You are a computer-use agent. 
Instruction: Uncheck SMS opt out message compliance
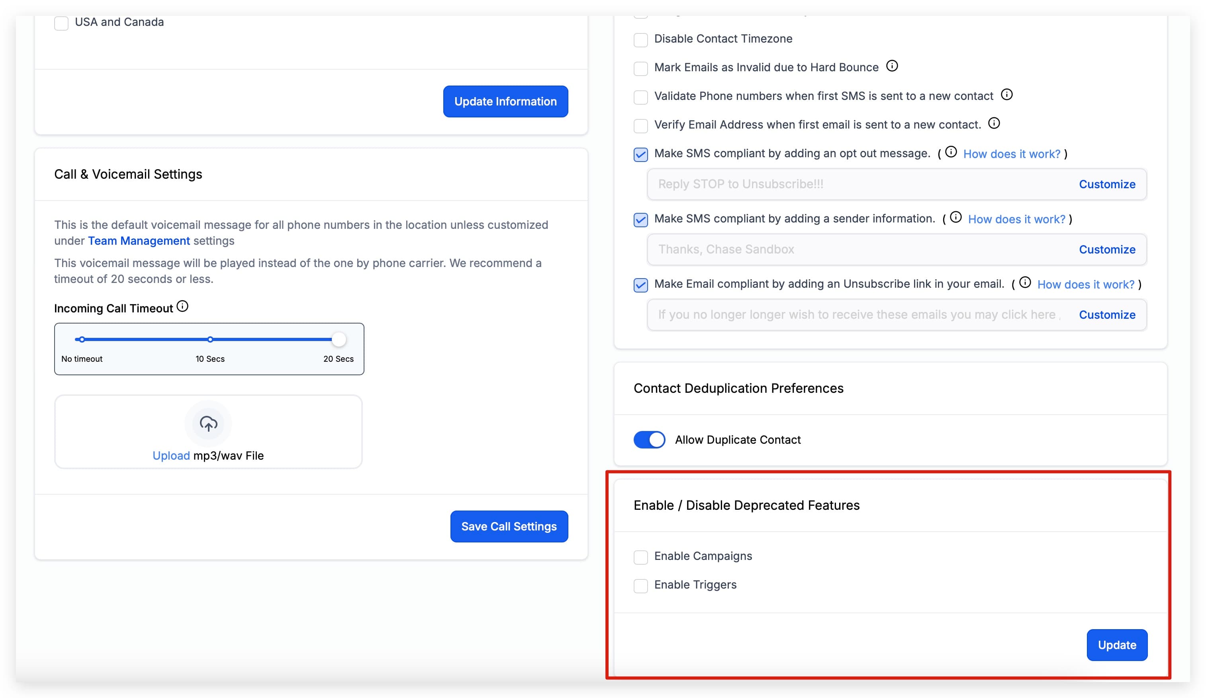(x=641, y=154)
